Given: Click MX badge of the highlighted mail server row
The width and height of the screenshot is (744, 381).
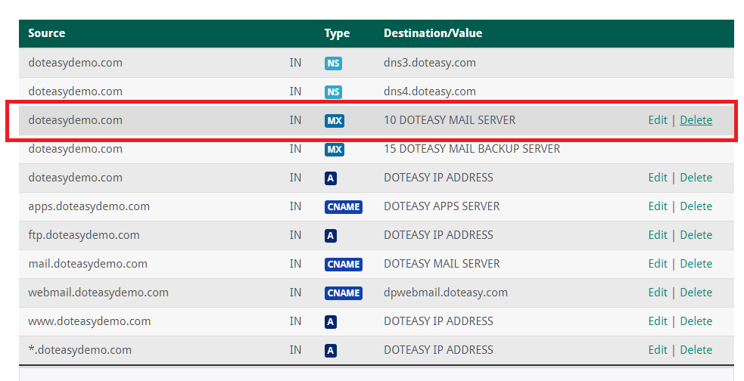Looking at the screenshot, I should pyautogui.click(x=334, y=121).
